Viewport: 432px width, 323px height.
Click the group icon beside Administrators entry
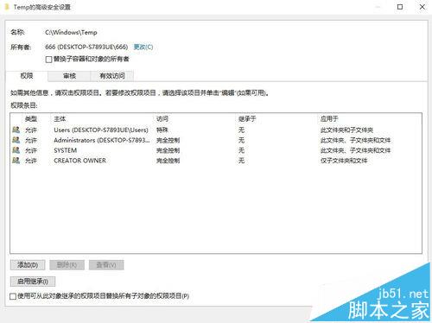16,140
